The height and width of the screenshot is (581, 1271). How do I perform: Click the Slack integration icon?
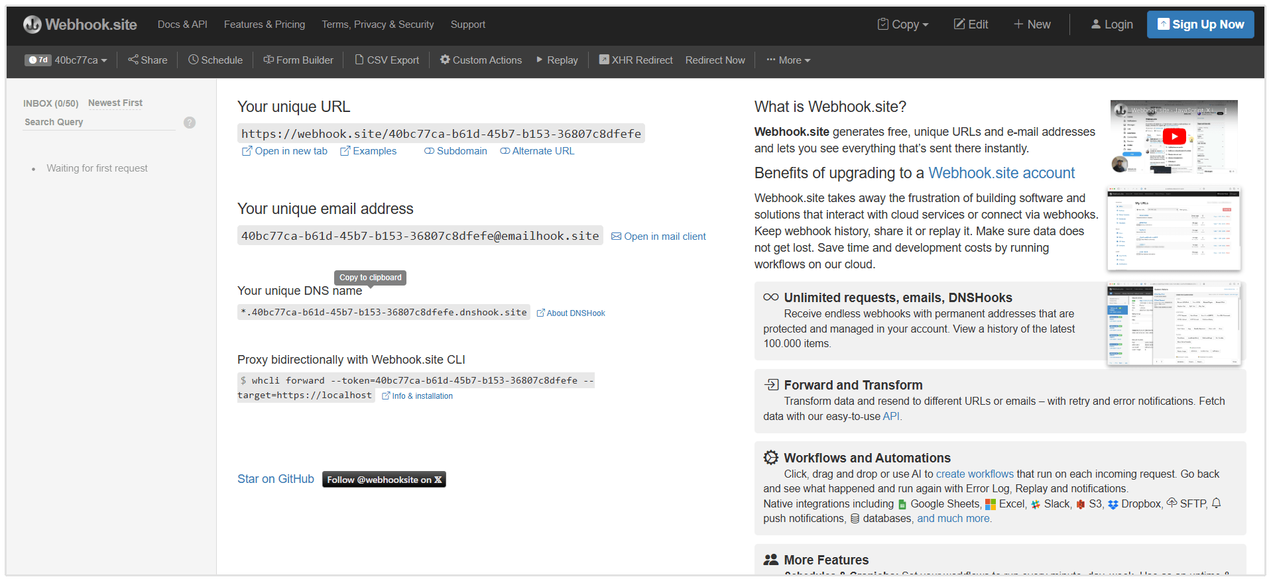click(1036, 505)
